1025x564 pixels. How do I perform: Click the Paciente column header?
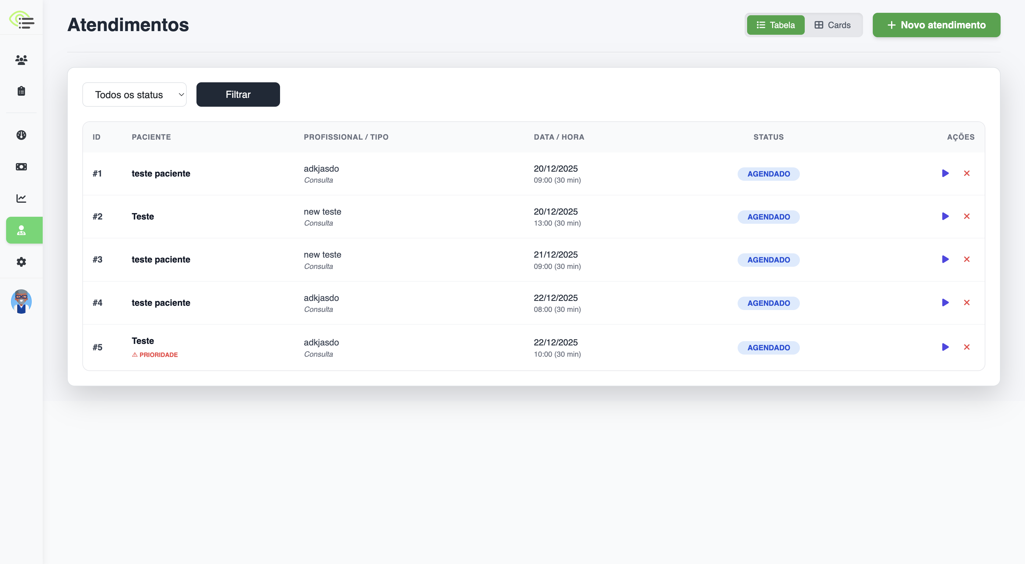151,137
